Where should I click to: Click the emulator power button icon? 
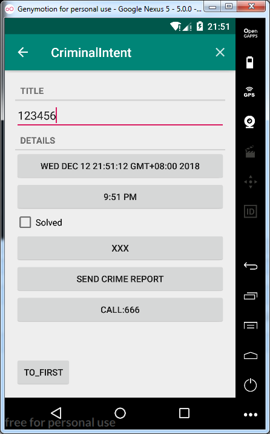click(x=251, y=385)
